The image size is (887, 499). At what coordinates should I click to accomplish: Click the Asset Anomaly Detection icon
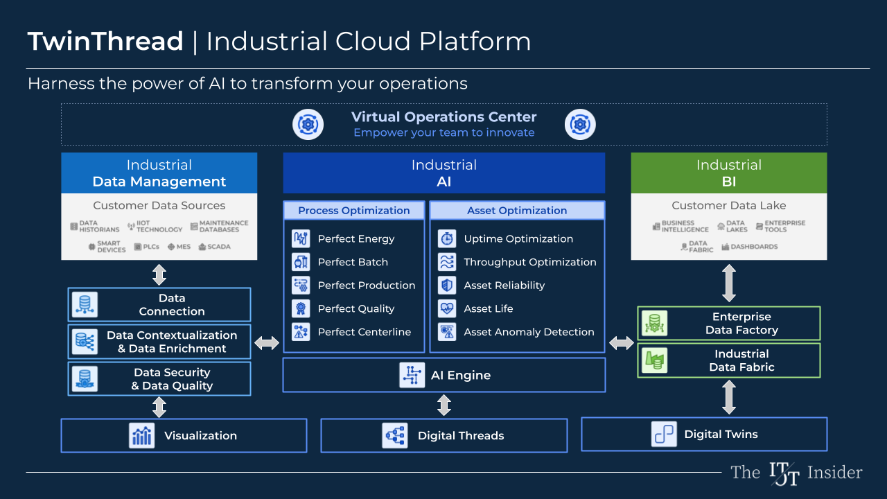tap(447, 332)
